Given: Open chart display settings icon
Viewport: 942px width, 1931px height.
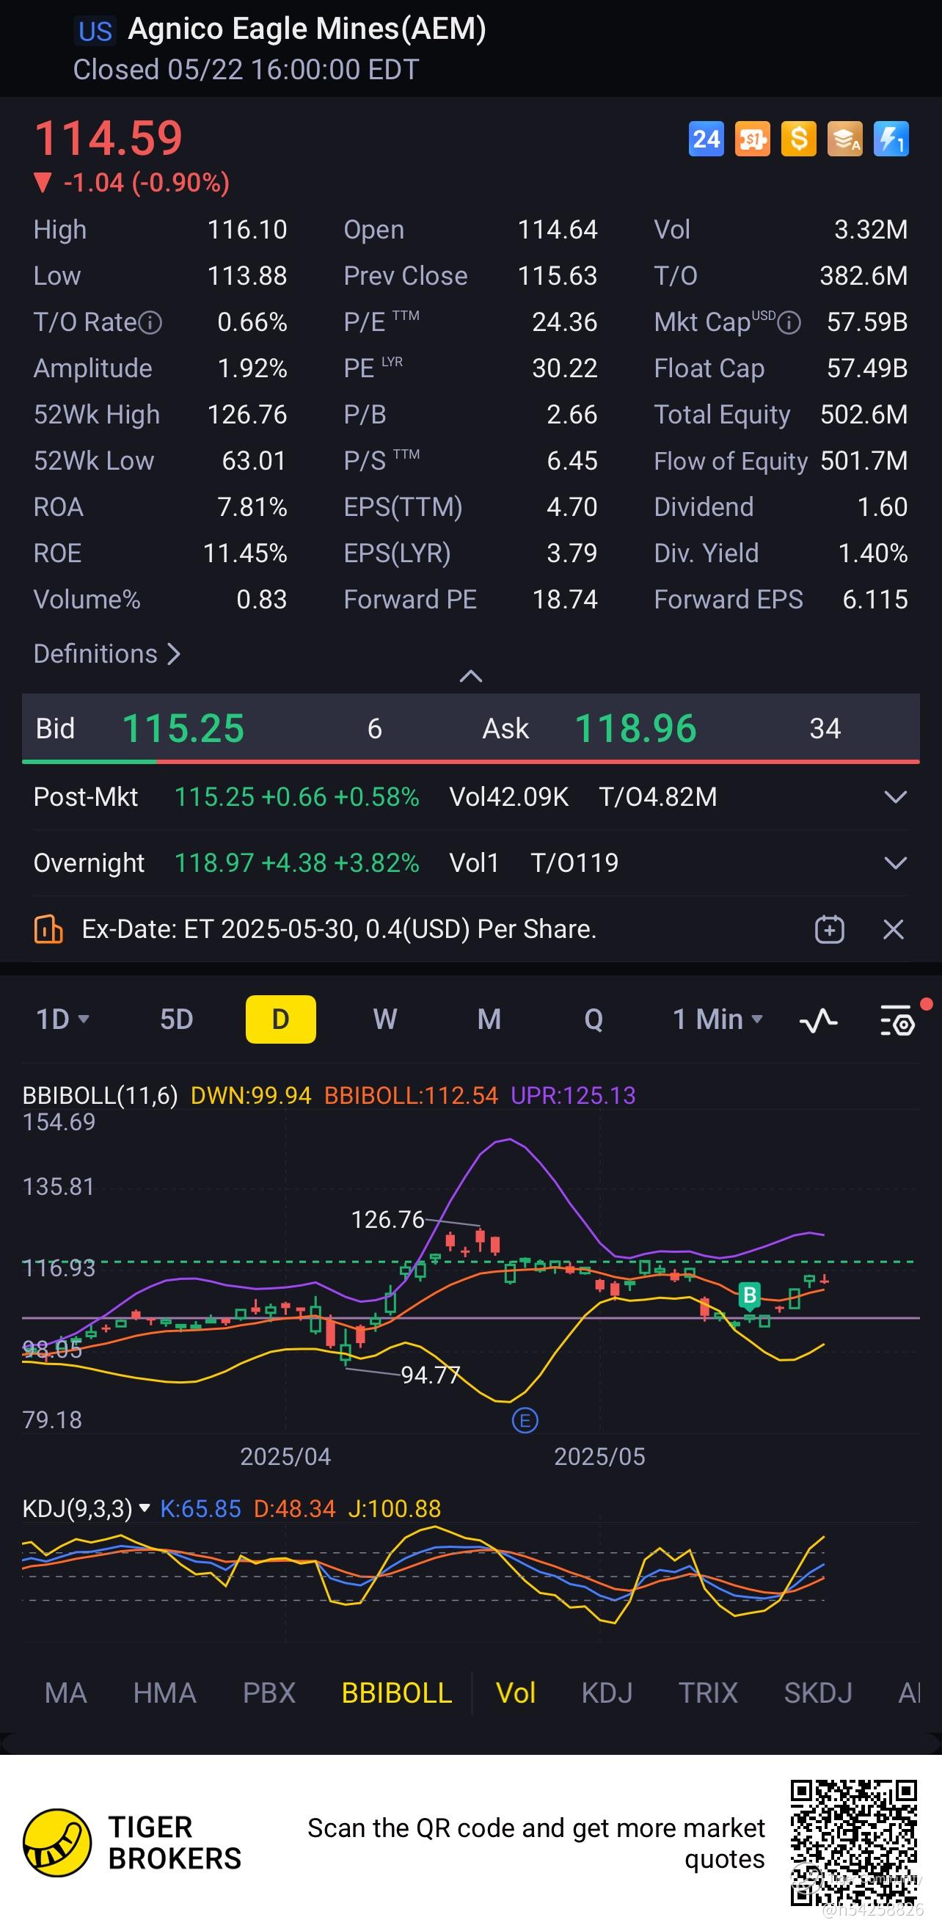Looking at the screenshot, I should coord(897,1019).
